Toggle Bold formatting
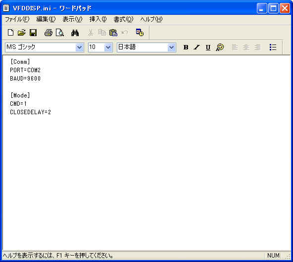This screenshot has width=293, height=262. coord(186,47)
